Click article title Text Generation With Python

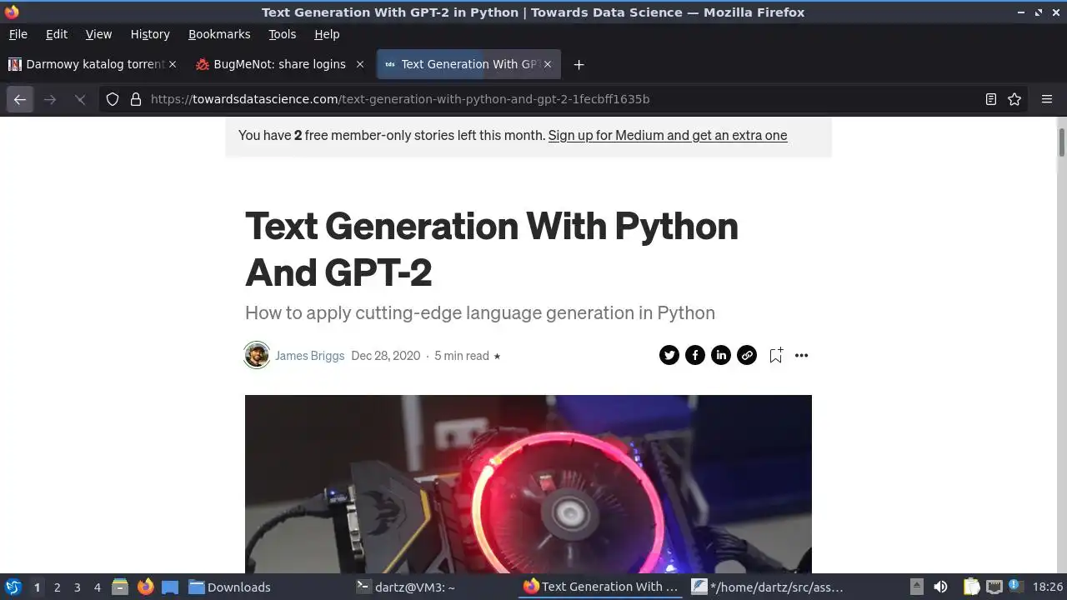[492, 248]
